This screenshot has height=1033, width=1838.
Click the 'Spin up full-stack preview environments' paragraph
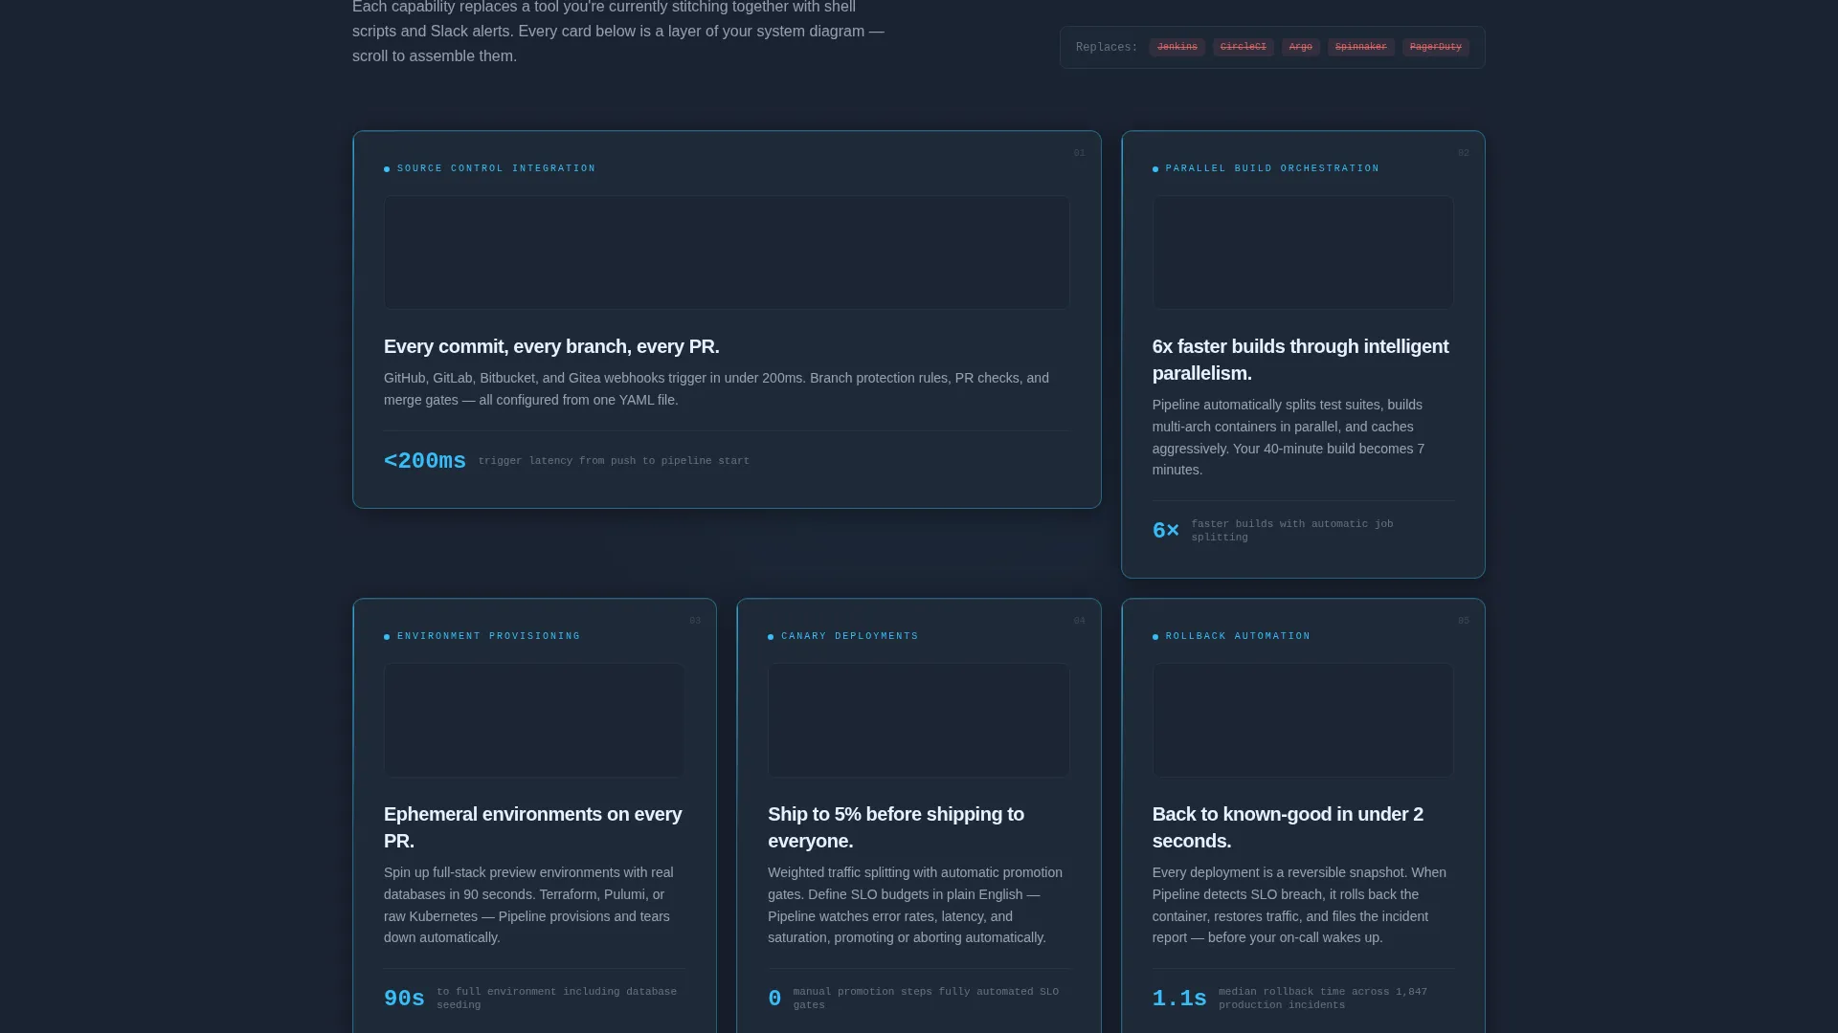click(x=528, y=905)
